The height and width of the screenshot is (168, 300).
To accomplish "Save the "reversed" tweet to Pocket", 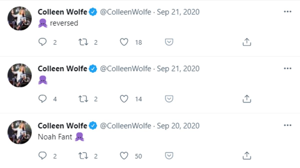I will pos(169,42).
